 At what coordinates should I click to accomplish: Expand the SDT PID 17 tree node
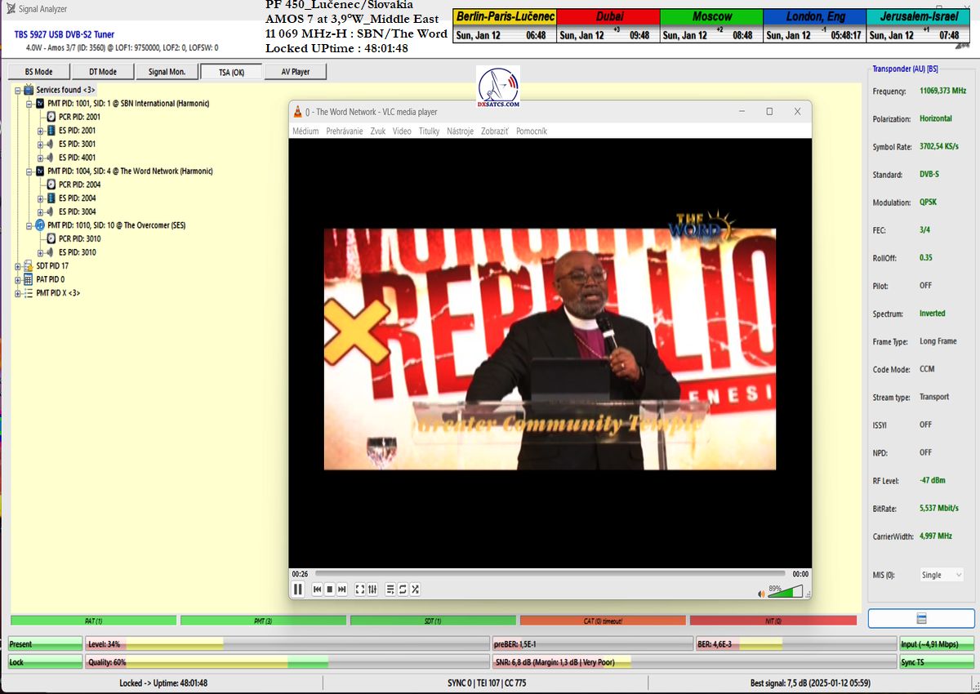[x=18, y=266]
